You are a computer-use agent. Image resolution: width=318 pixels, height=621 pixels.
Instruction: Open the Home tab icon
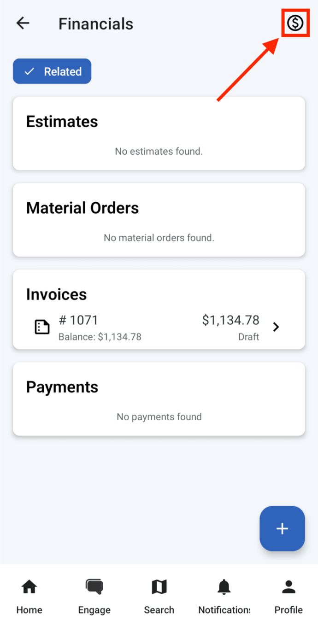coord(29,586)
